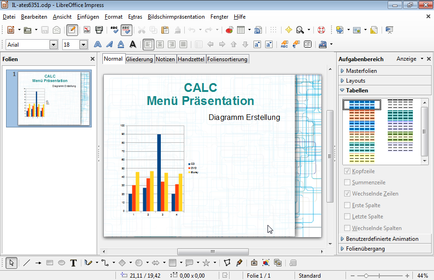Click the Points edit tool
This screenshot has height=280, width=434.
point(227,263)
